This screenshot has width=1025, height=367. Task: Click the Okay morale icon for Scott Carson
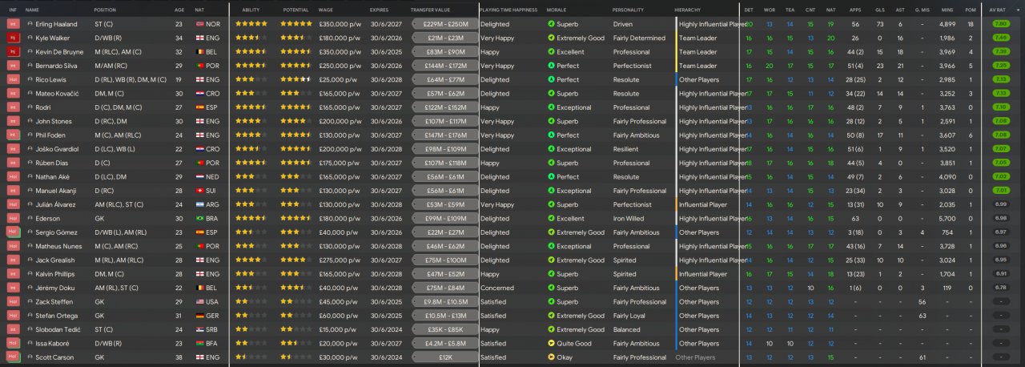551,357
